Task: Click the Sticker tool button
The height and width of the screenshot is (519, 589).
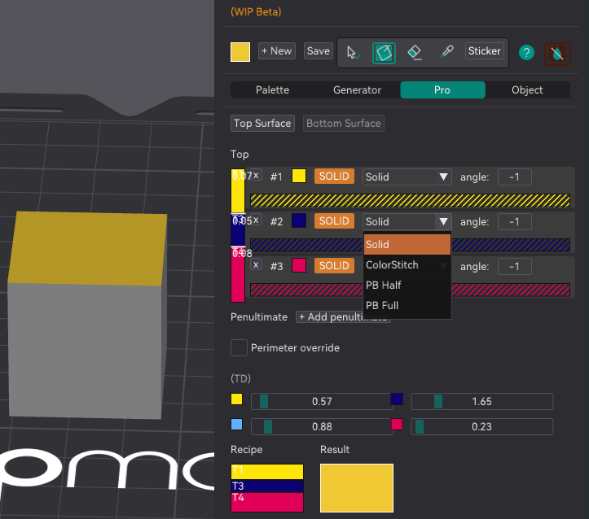Action: pyautogui.click(x=484, y=51)
